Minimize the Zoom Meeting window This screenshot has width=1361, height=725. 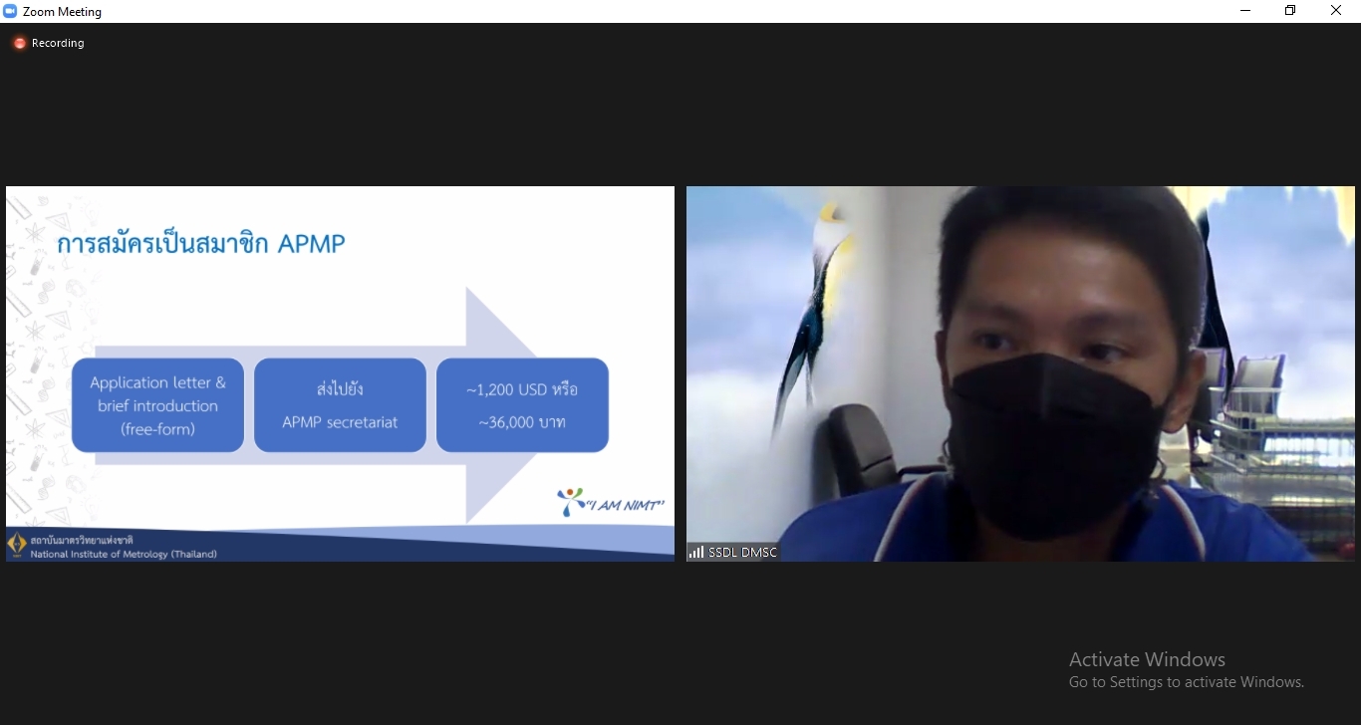(1244, 11)
